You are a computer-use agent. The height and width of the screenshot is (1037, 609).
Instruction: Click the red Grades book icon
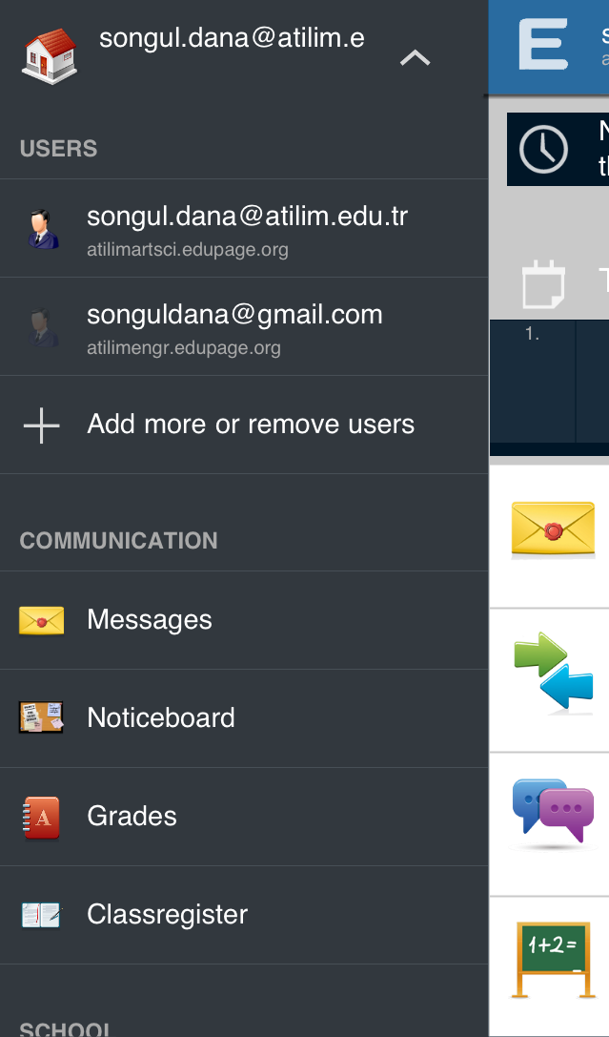[41, 817]
